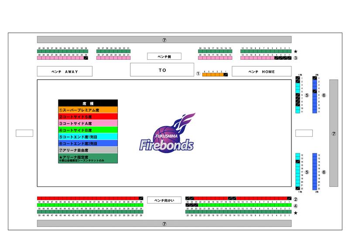Click the Fukushima Firebonds logo at center court
Viewport: 349px width, 247px height.
167,133
